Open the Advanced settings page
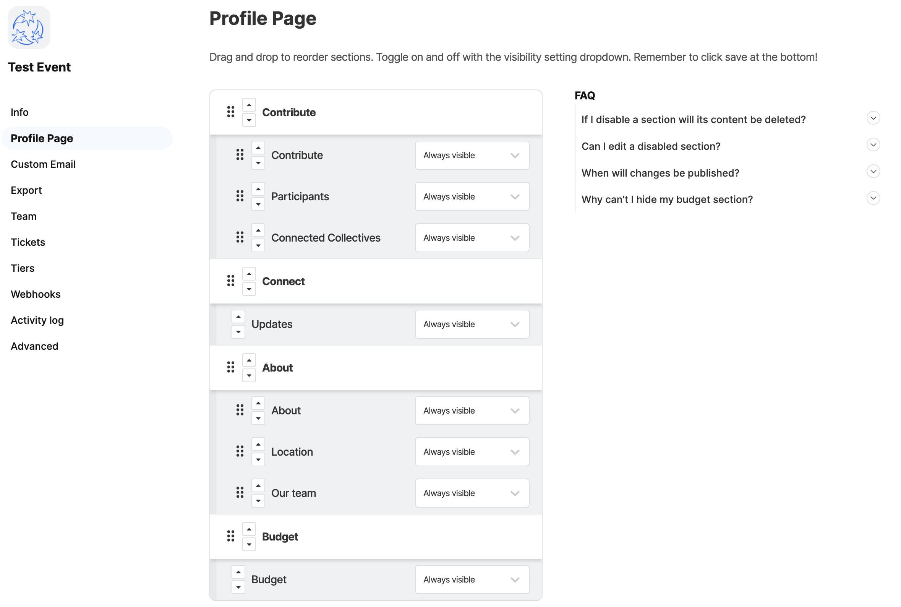Image resolution: width=901 pixels, height=607 pixels. [34, 346]
